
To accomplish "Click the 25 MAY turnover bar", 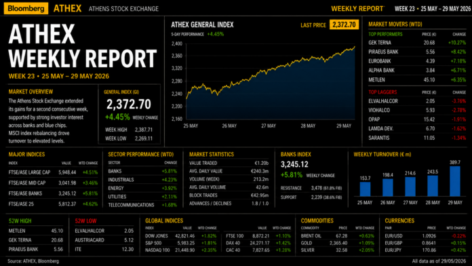I will pos(365,189).
